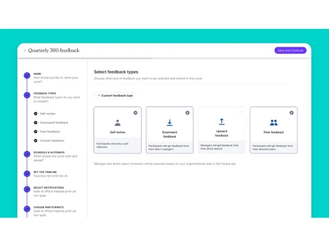Viewport: 329px width, 247px height.
Task: Click the Downward feedback card title
Action: (170, 134)
